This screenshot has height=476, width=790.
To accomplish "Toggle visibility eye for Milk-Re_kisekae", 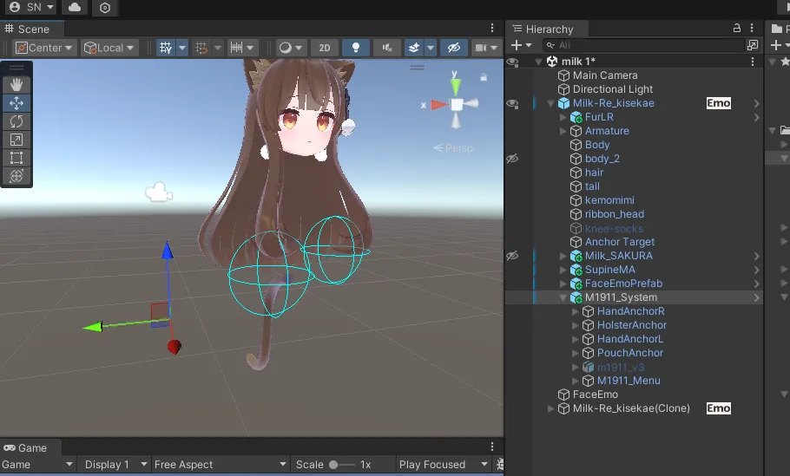I will click(512, 103).
